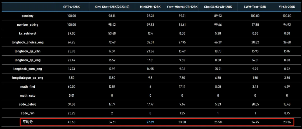Select the 25.91 longbook_sum_eng score

[x=218, y=69]
